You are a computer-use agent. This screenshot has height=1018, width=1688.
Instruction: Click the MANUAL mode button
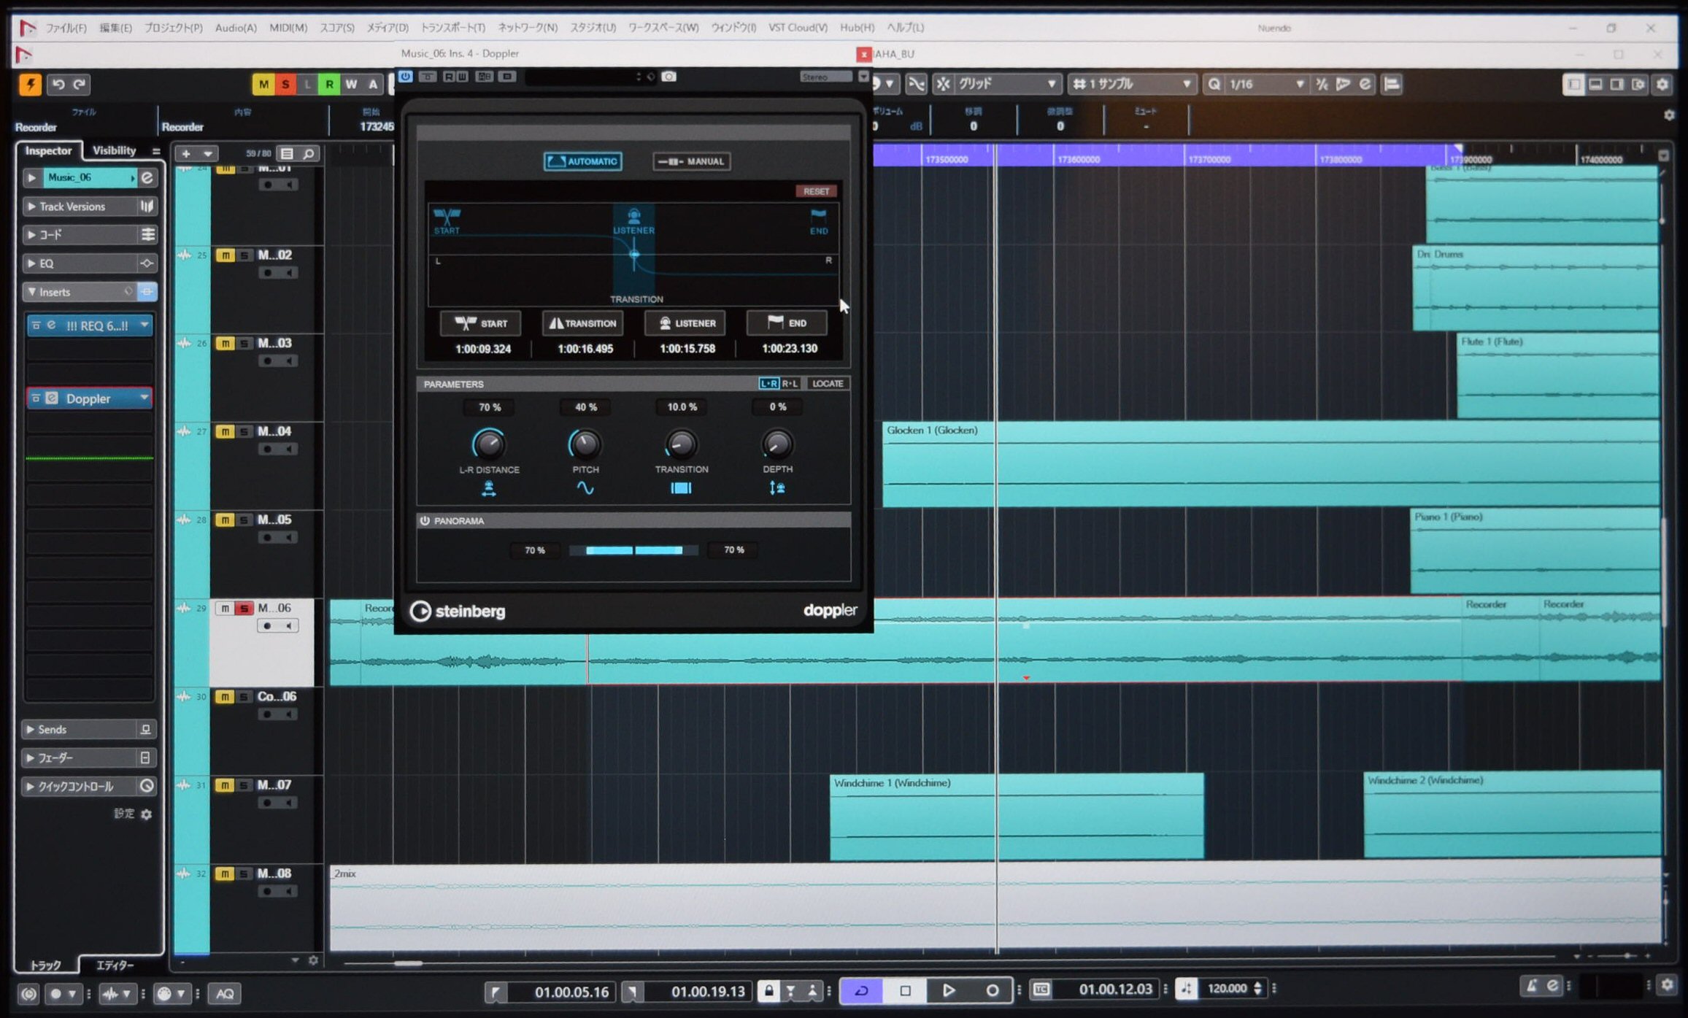coord(691,161)
